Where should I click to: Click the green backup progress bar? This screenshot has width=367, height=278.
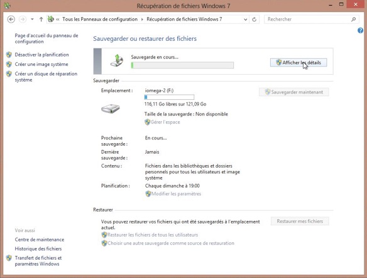click(x=182, y=65)
